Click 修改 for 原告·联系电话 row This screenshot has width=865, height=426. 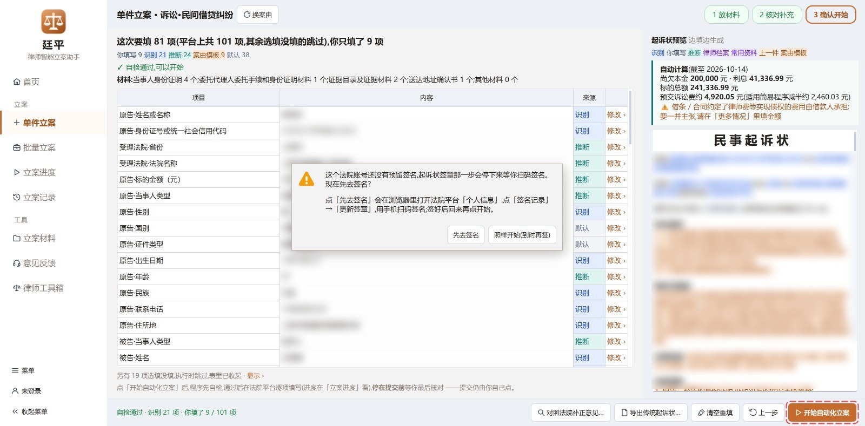(616, 309)
